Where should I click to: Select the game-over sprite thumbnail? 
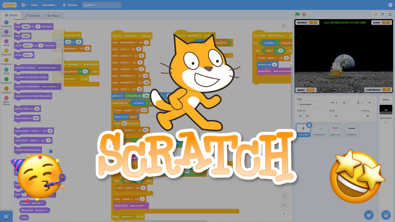point(335,130)
